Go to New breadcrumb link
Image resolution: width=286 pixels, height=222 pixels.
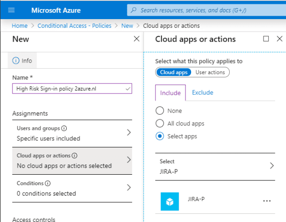pos(127,26)
